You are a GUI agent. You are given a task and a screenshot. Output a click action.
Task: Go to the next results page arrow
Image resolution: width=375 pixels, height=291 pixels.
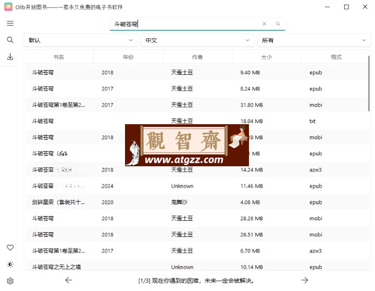pos(305,280)
